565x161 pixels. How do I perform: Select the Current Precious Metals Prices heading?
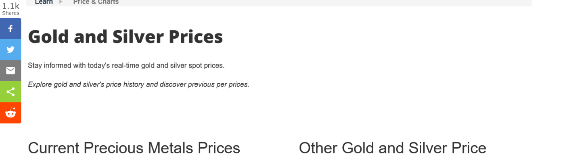coord(134,148)
